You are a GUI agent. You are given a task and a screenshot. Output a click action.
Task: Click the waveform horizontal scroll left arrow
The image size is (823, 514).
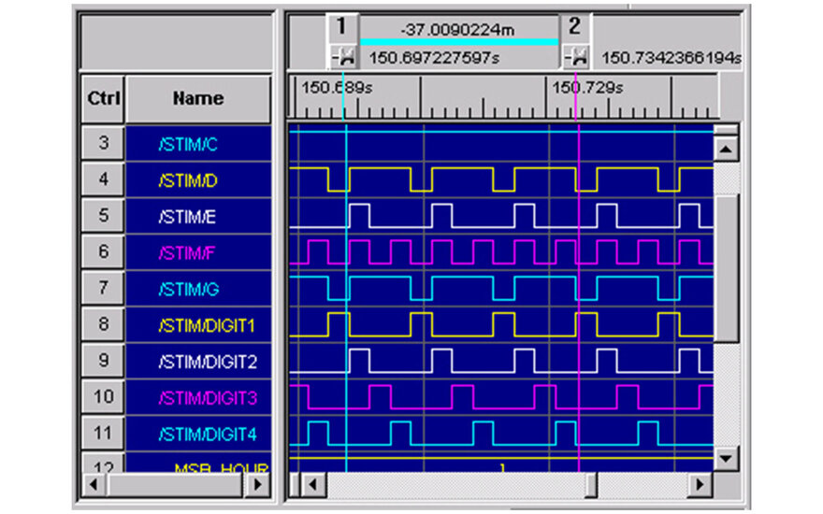(x=313, y=485)
